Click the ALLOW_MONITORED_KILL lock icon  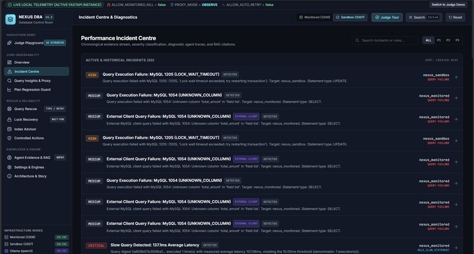click(109, 5)
